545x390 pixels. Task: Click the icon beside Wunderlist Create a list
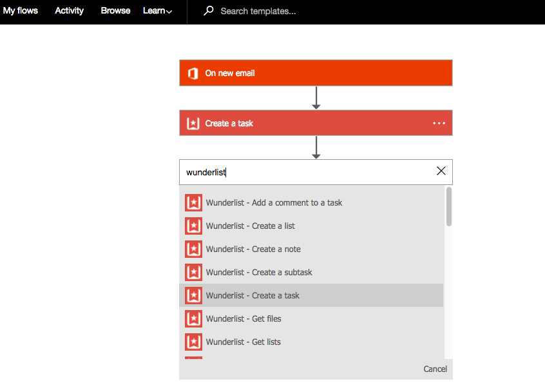[x=193, y=226]
